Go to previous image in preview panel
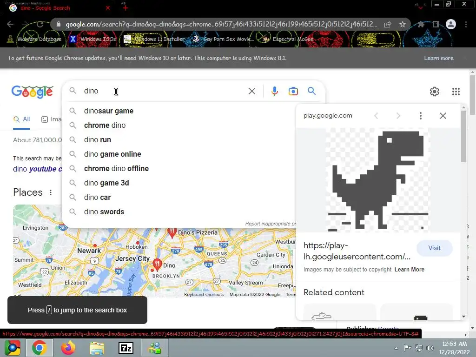The width and height of the screenshot is (476, 357). pyautogui.click(x=376, y=116)
